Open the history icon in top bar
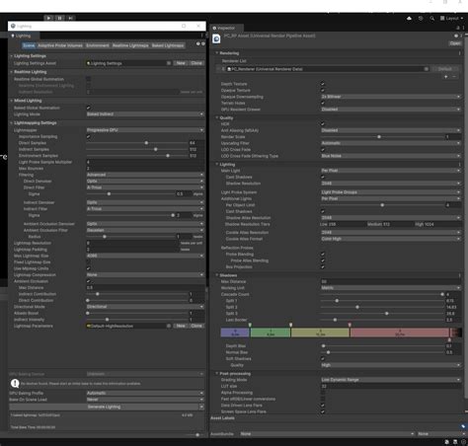The width and height of the screenshot is (468, 446). [421, 19]
